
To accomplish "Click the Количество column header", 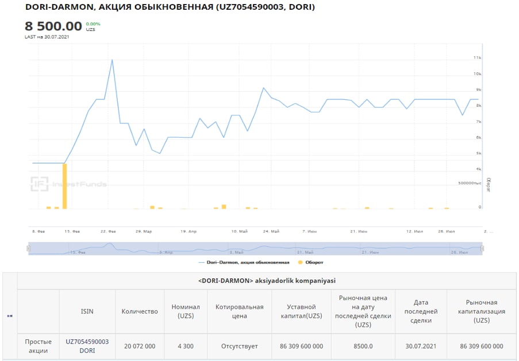I will (140, 312).
